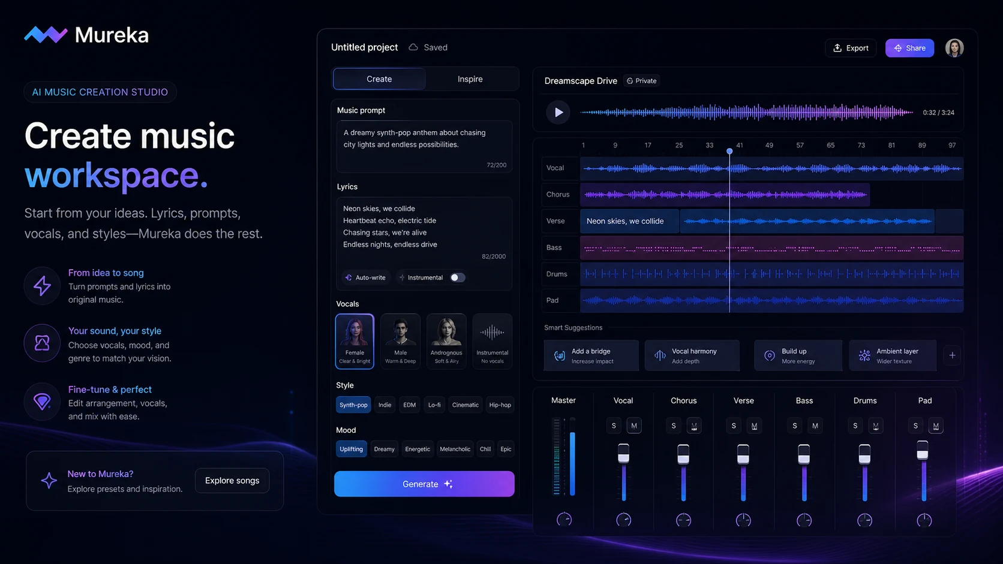Viewport: 1003px width, 564px height.
Task: Click the Mureka logo
Action: 86,35
